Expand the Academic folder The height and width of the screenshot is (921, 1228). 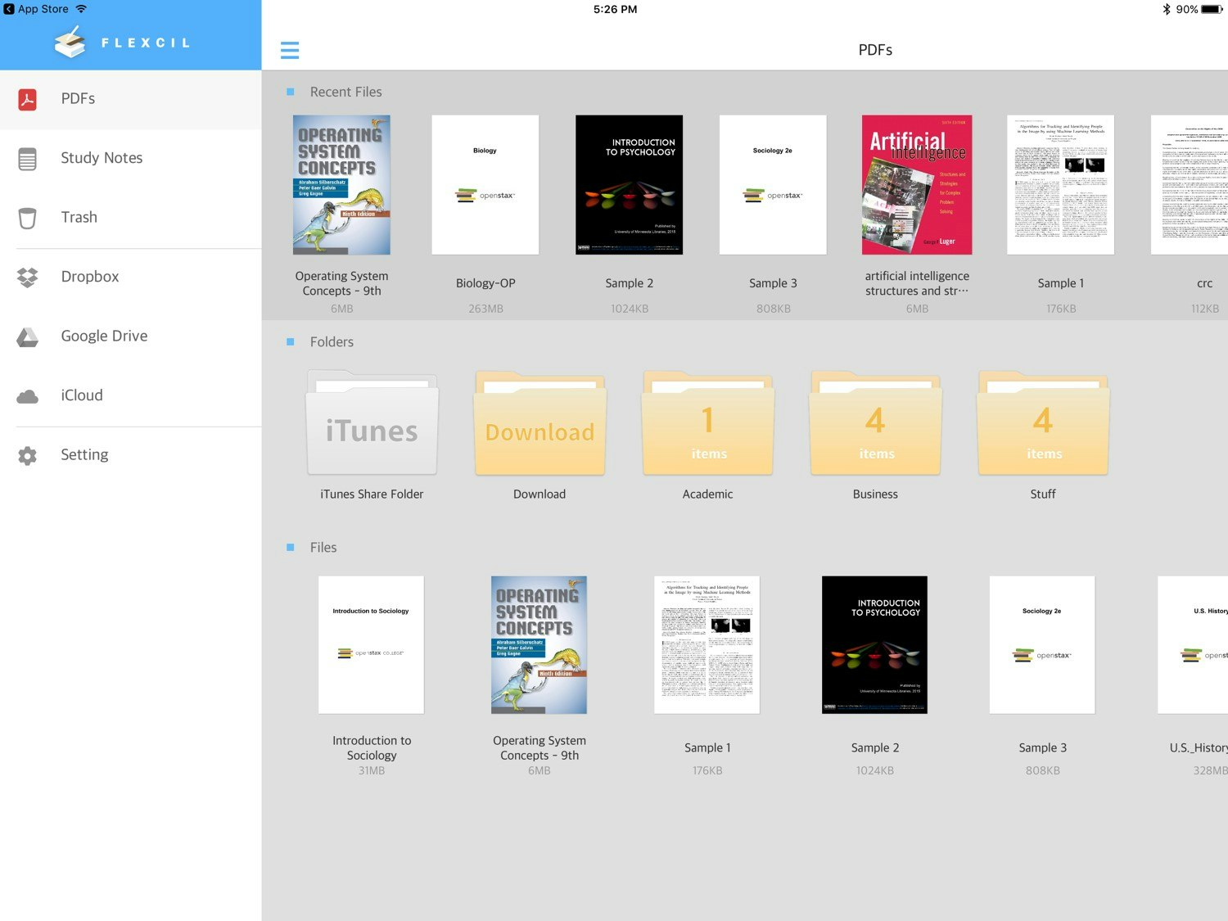707,423
